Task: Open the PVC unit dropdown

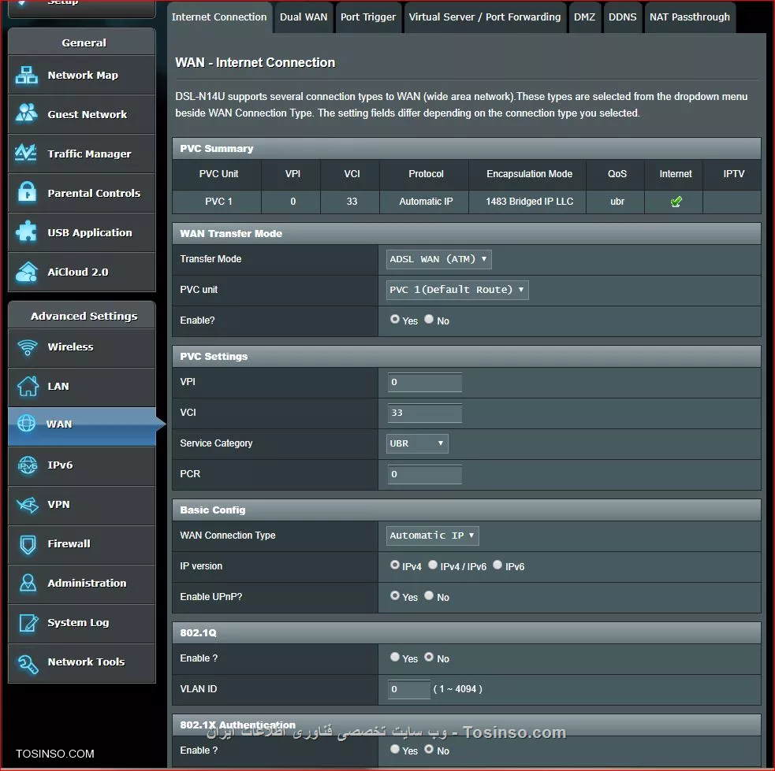Action: coord(457,290)
